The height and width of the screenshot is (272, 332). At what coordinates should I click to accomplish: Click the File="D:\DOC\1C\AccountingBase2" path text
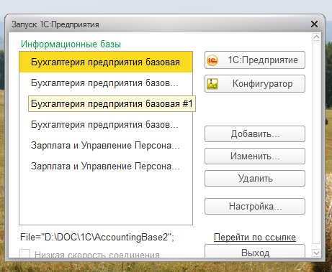point(97,238)
